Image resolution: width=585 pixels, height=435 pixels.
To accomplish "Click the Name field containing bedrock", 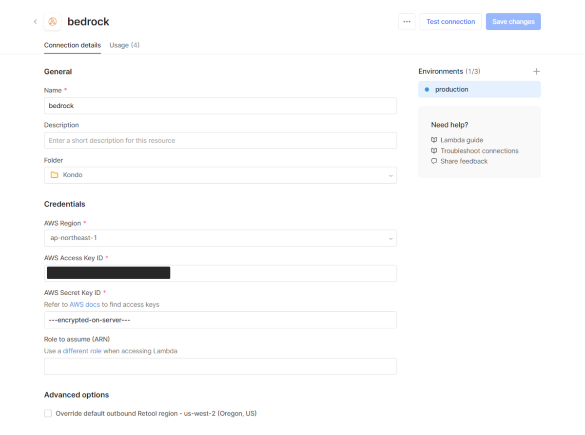I will 220,106.
